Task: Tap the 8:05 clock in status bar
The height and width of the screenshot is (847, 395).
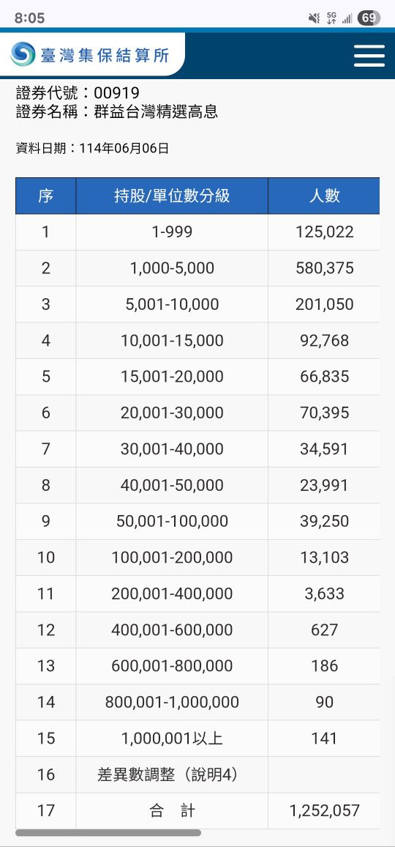Action: tap(30, 18)
